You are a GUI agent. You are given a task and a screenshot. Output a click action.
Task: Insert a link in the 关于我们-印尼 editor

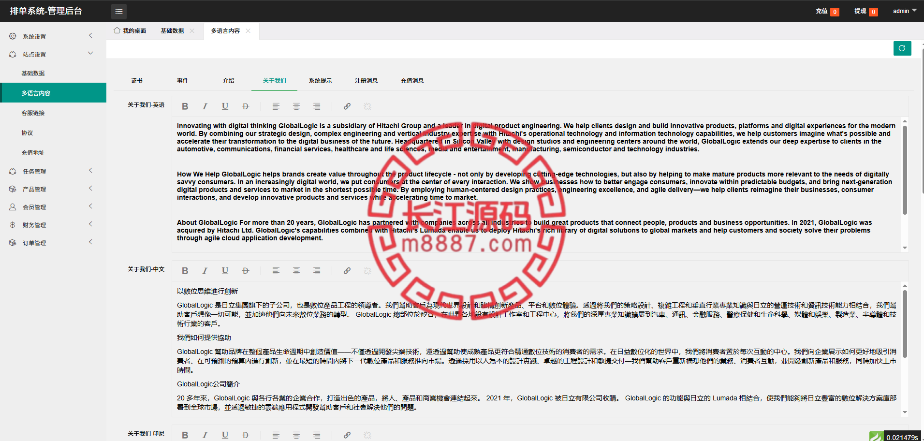[x=347, y=435]
